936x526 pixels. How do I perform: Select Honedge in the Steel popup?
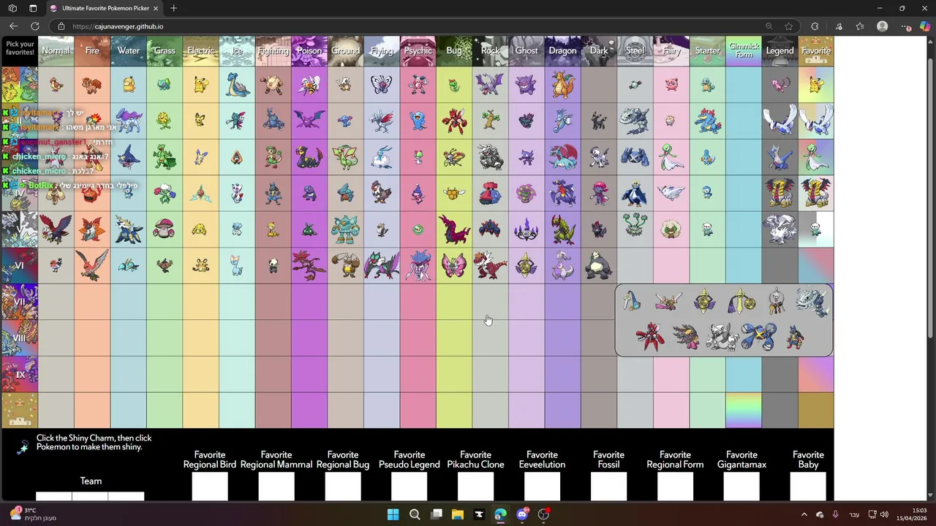pos(633,301)
